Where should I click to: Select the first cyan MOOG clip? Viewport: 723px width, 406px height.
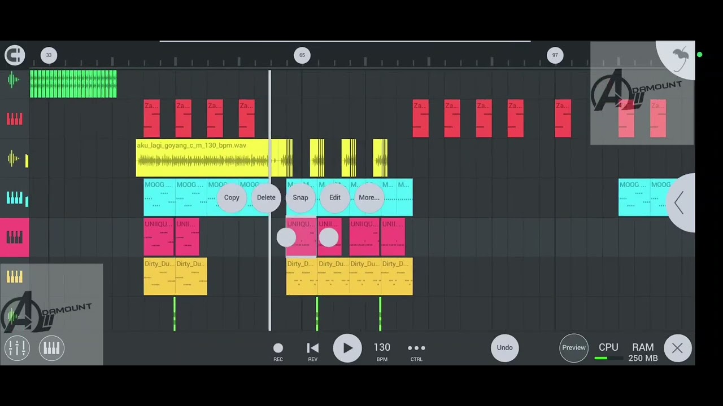(x=159, y=197)
